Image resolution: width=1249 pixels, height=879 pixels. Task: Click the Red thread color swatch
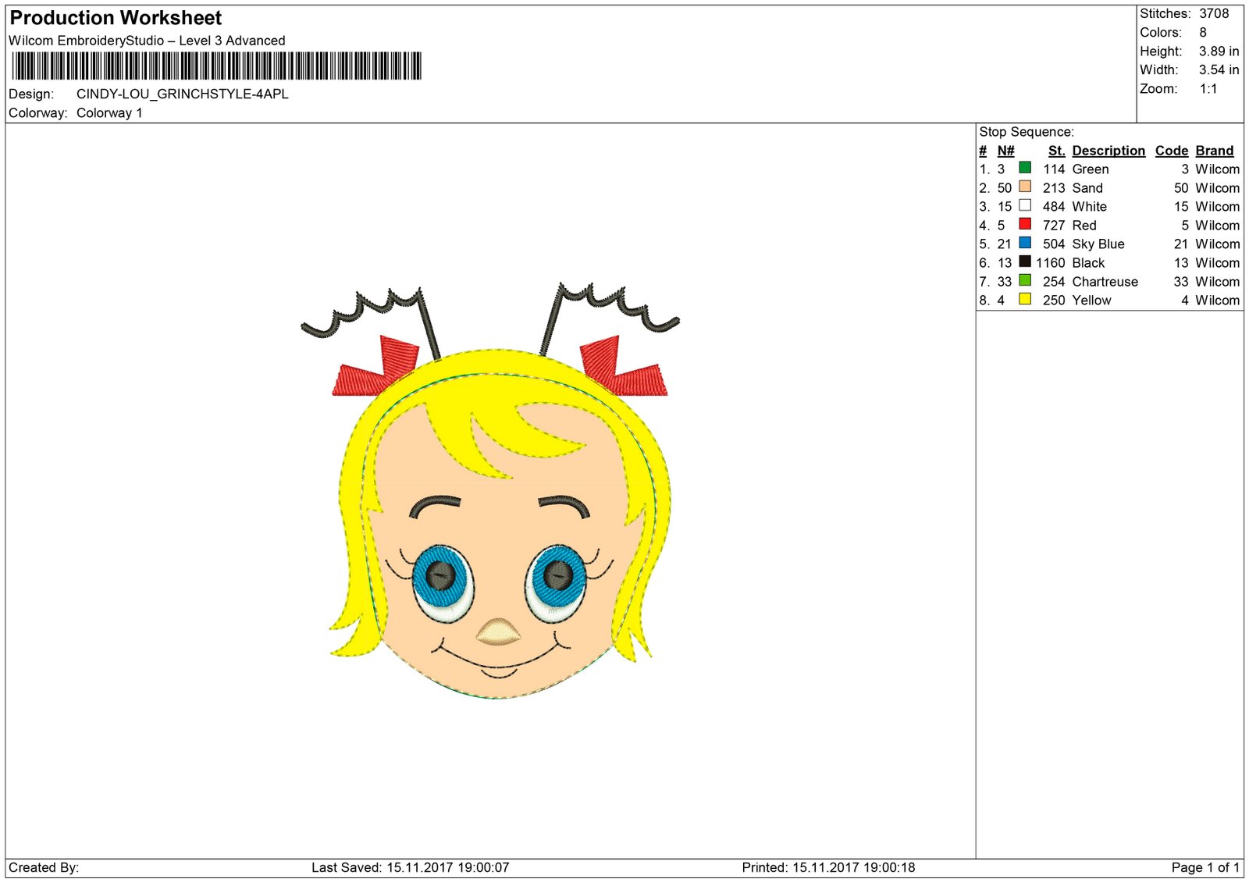point(1025,224)
